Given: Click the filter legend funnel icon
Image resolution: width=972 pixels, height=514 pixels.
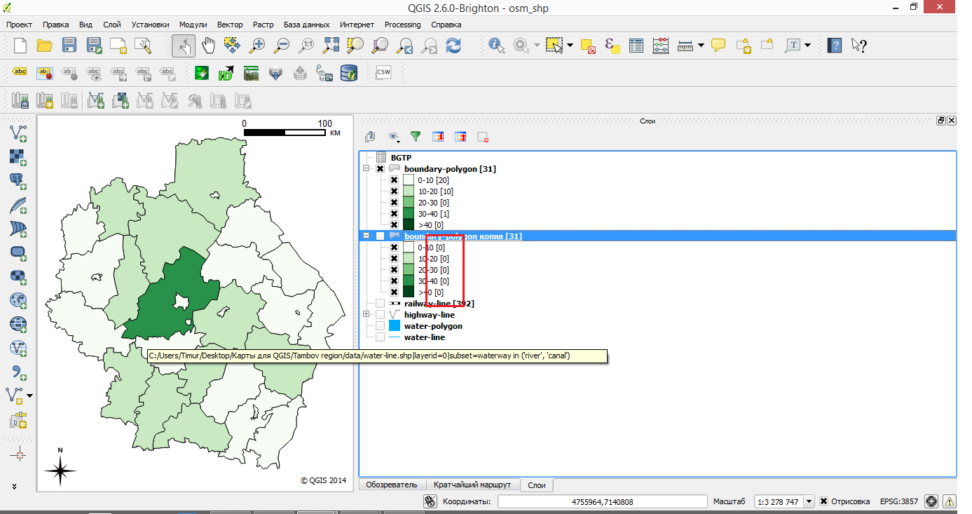Looking at the screenshot, I should [x=416, y=137].
